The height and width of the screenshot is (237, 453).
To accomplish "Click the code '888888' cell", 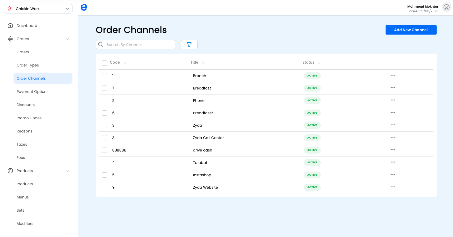I will (119, 150).
